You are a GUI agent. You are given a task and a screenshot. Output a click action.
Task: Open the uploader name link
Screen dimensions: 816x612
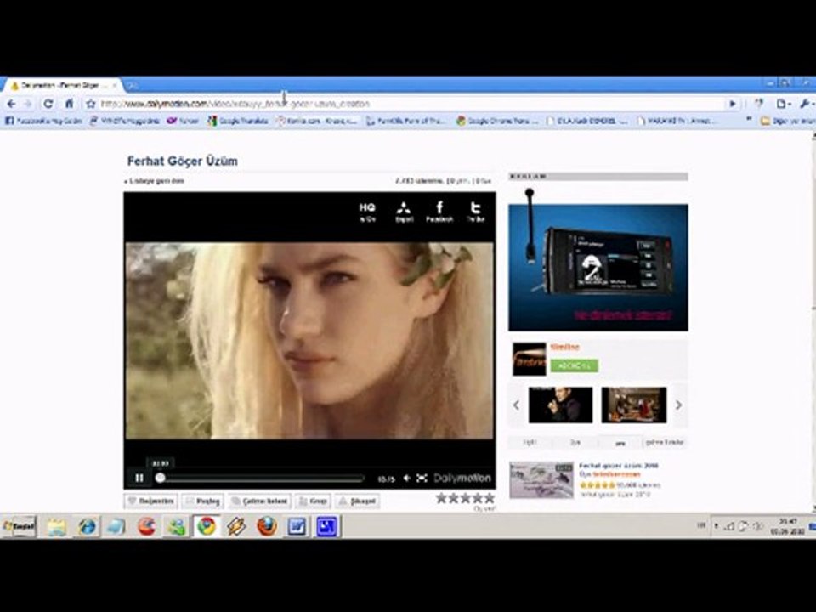[564, 347]
